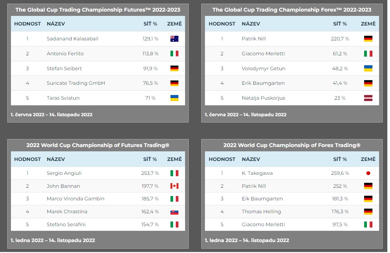
Task: Select the World Cup Forex Trading title
Action: [292, 145]
